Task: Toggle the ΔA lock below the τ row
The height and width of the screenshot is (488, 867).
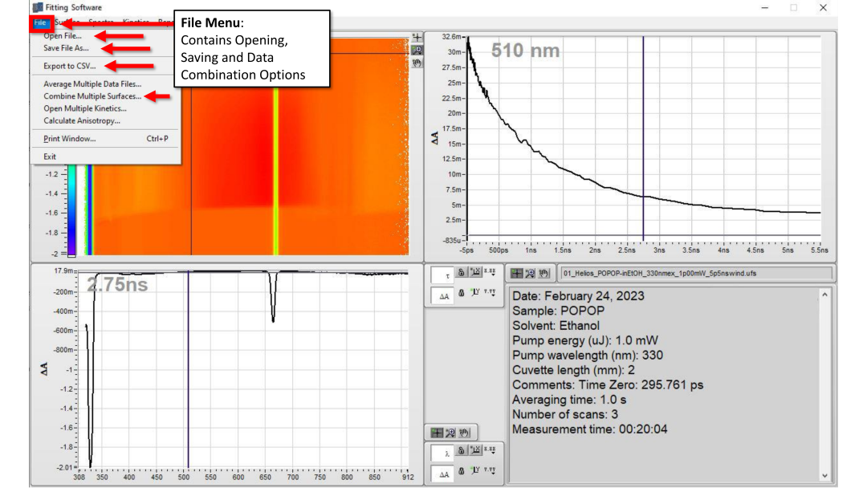Action: click(461, 292)
